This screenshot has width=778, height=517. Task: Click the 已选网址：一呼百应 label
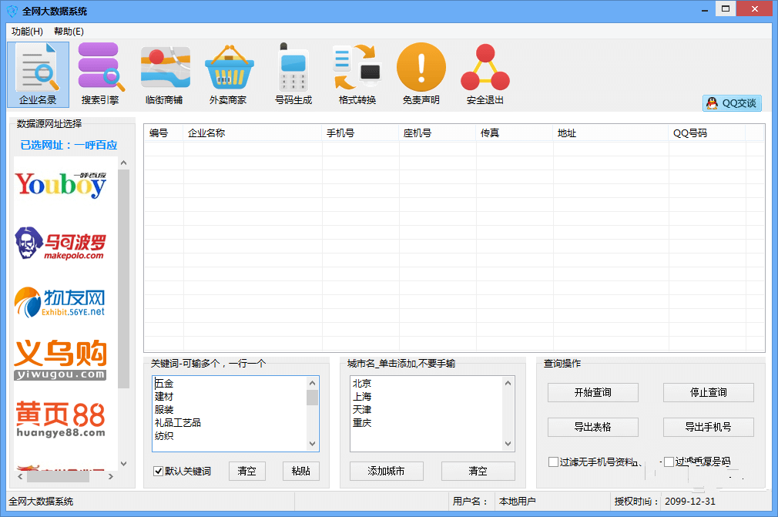click(x=69, y=145)
